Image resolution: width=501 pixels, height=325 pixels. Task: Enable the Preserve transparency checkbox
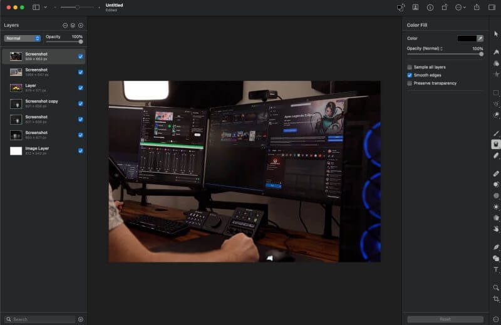point(410,83)
